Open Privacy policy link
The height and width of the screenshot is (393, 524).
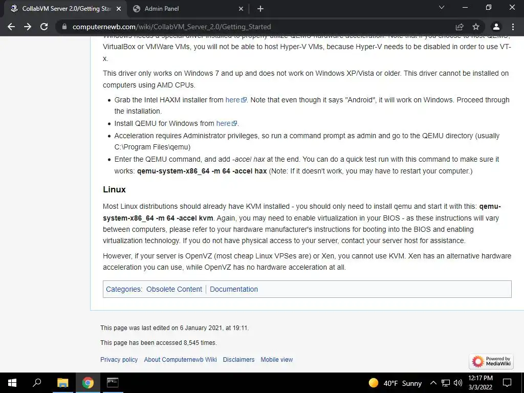coord(119,360)
